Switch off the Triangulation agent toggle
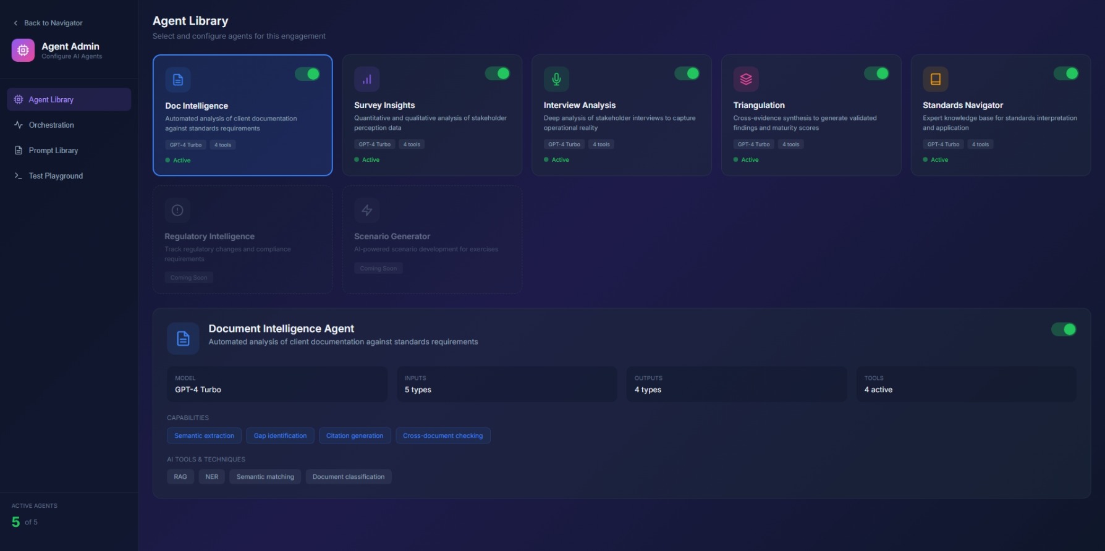1105x551 pixels. 876,74
